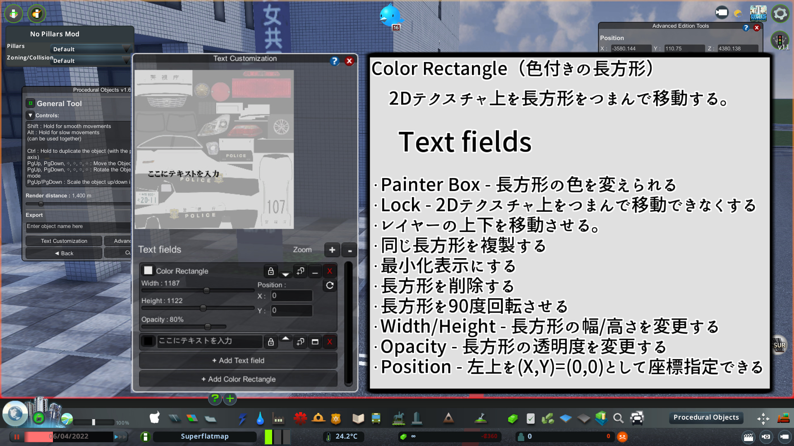Image resolution: width=794 pixels, height=446 pixels.
Task: Click Add Color Rectangle
Action: click(238, 379)
